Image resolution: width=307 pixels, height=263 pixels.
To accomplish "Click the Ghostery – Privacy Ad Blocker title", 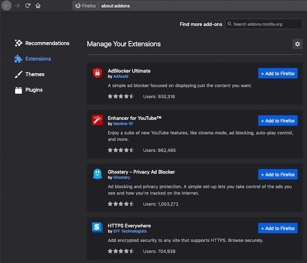I will tap(141, 172).
